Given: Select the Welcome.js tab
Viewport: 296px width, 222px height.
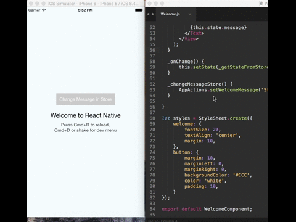Looking at the screenshot, I should [x=170, y=14].
